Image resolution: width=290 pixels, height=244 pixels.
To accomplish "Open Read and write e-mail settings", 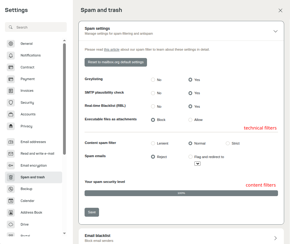I will click(34, 153).
